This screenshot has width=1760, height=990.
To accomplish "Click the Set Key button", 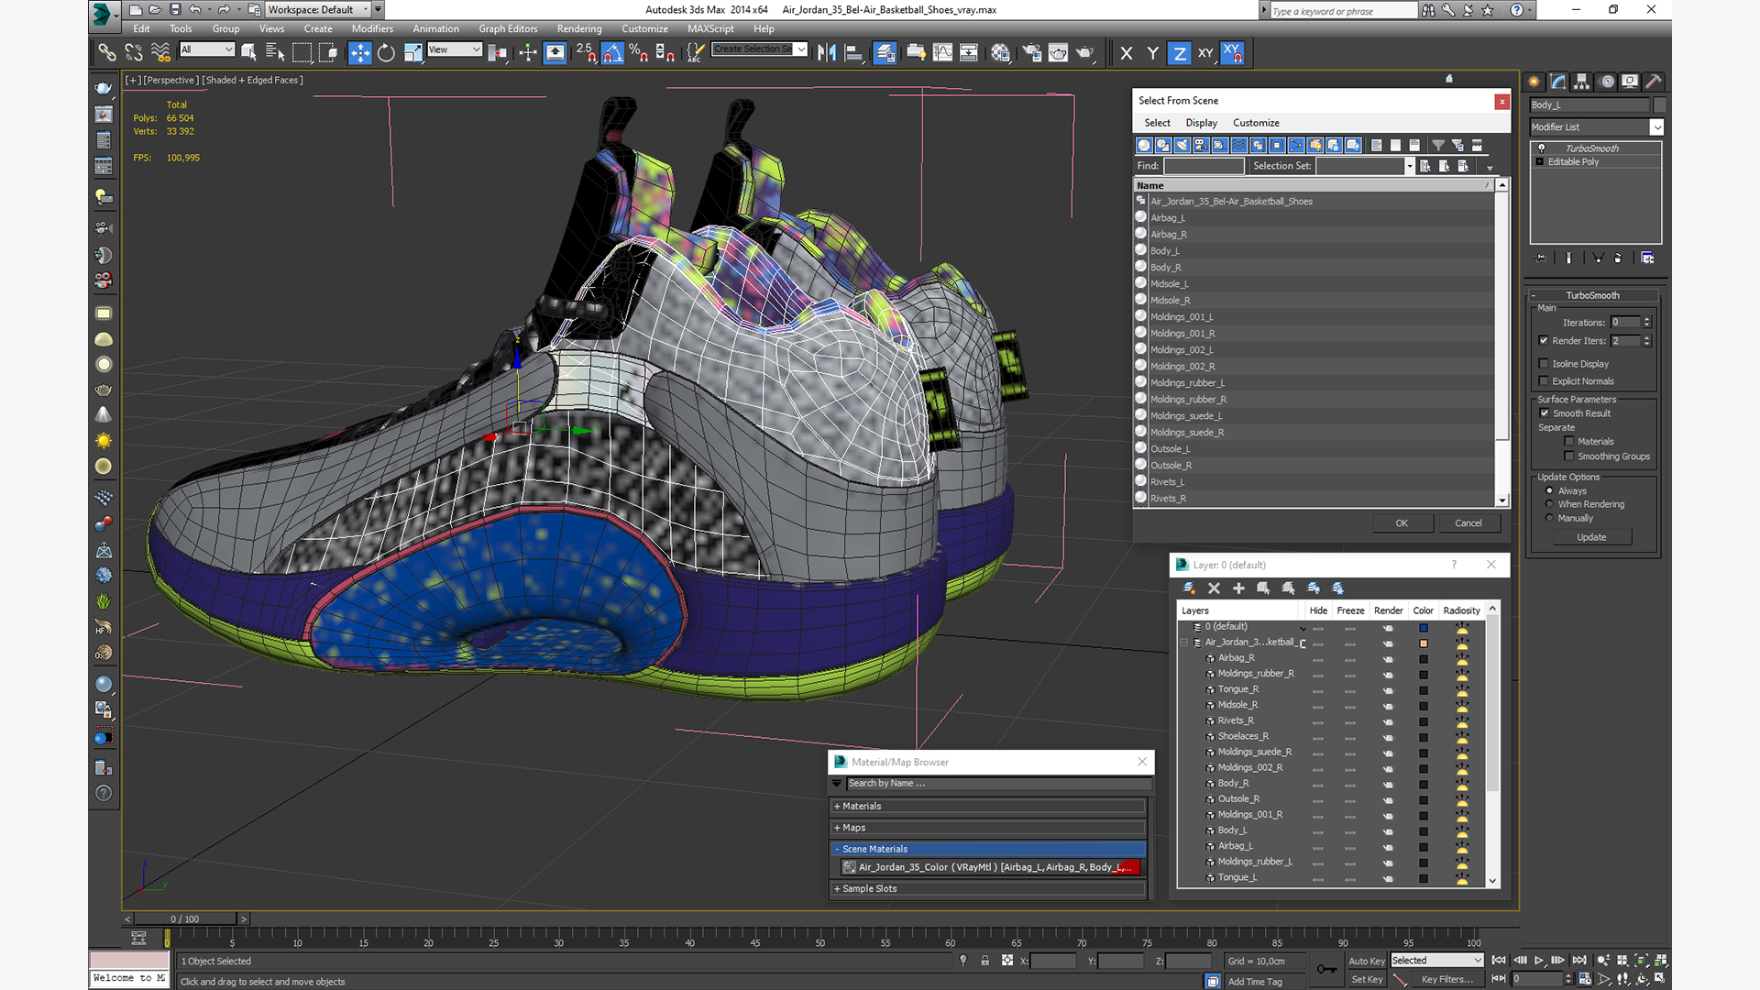I will [1366, 980].
